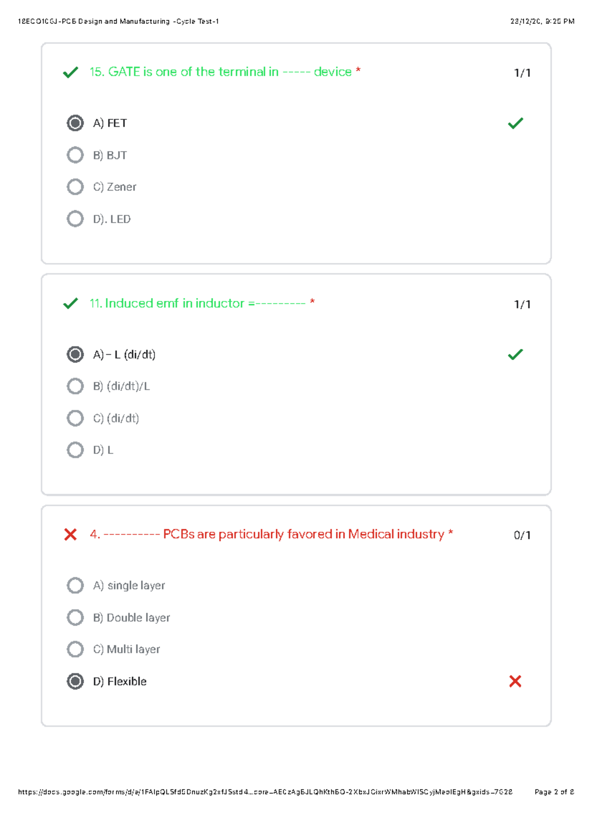Click the green tick next to FET answer
592x838 pixels.
tap(515, 123)
